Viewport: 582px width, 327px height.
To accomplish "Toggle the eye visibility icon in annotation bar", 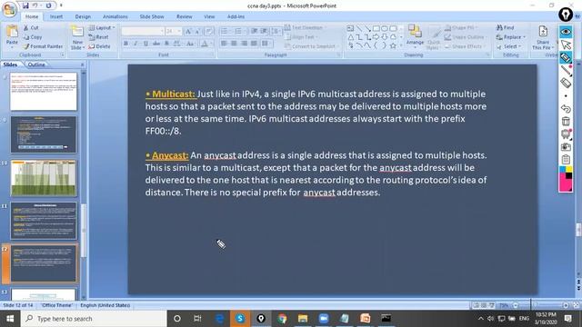I will 566,32.
